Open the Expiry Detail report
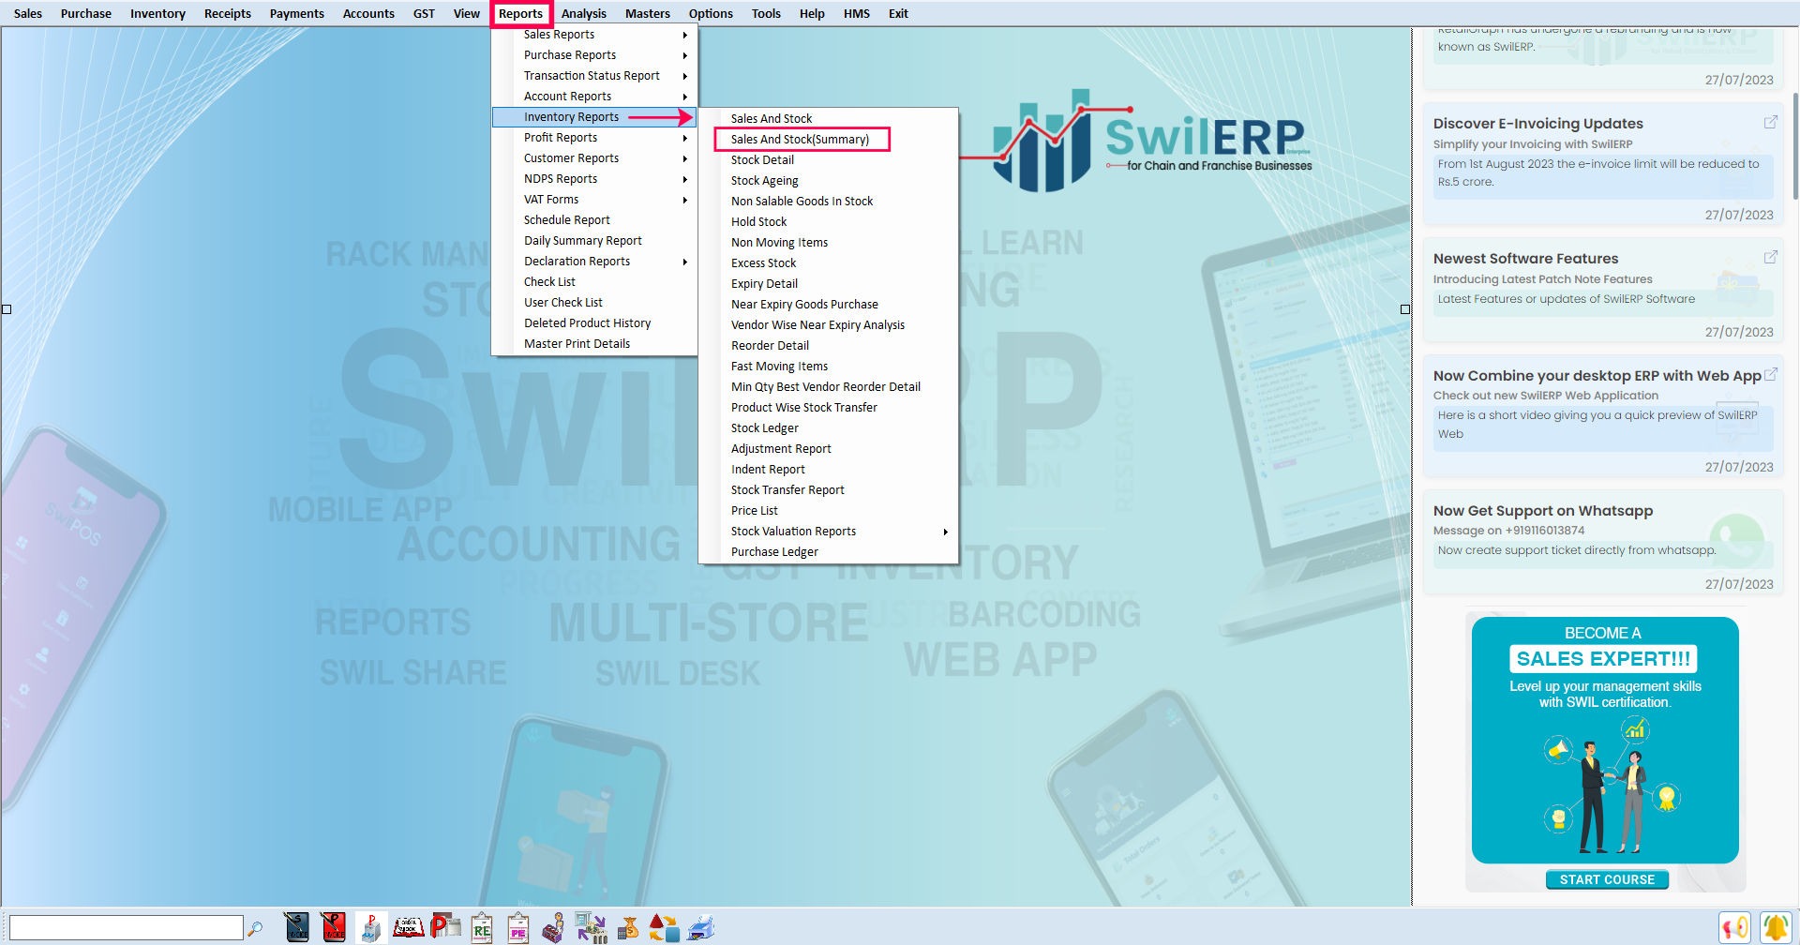1800x945 pixels. click(x=829, y=284)
